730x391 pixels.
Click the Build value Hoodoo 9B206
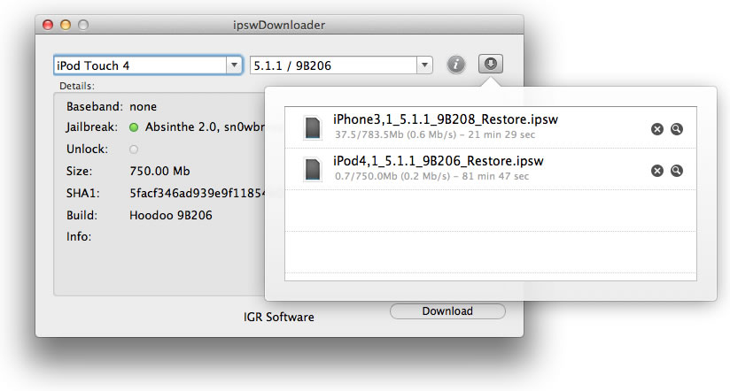[x=171, y=215]
